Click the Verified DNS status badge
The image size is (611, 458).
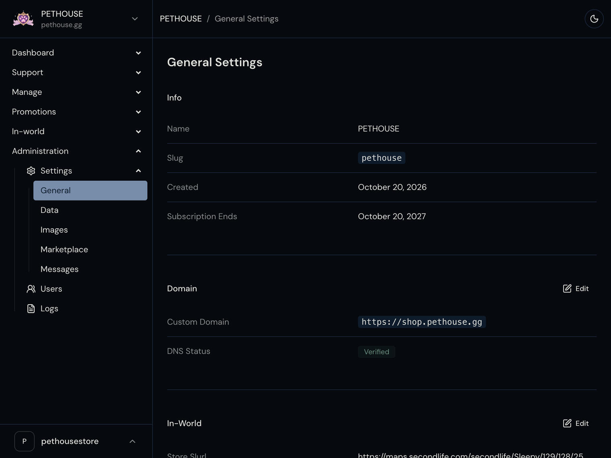(377, 352)
